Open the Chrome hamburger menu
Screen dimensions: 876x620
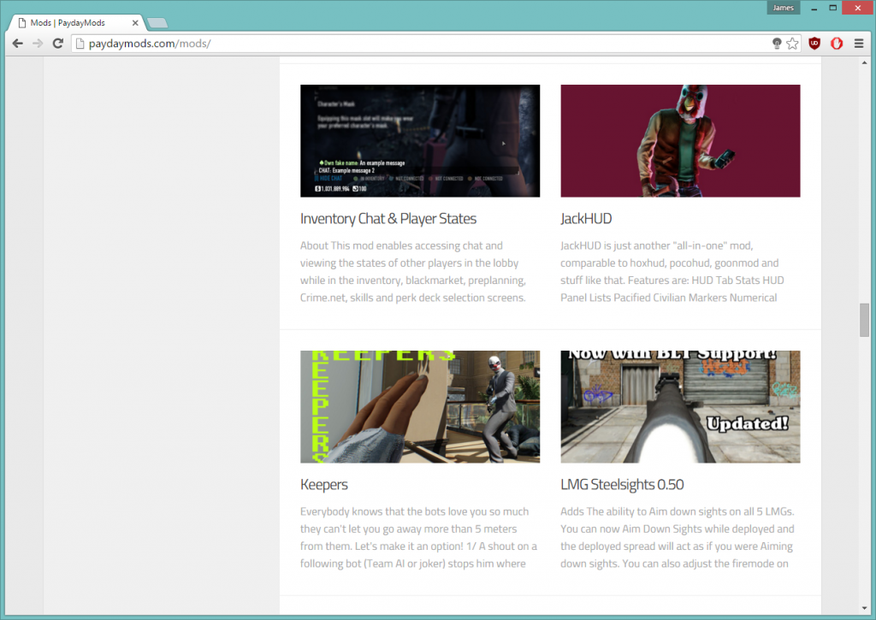[859, 44]
